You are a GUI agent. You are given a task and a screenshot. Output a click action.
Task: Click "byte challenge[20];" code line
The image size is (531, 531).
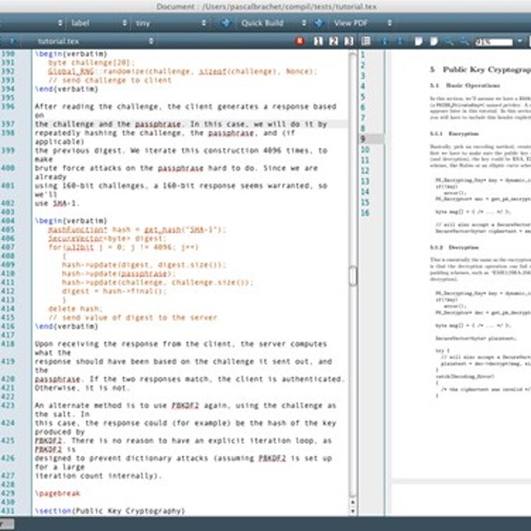click(91, 62)
